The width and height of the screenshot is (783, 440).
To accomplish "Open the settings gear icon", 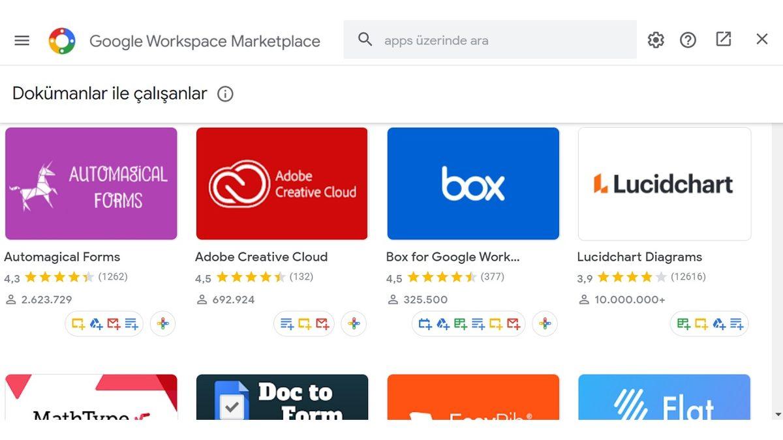I will [655, 40].
